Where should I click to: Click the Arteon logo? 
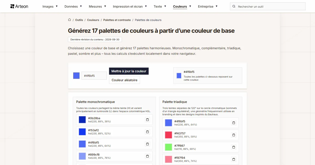19,6
